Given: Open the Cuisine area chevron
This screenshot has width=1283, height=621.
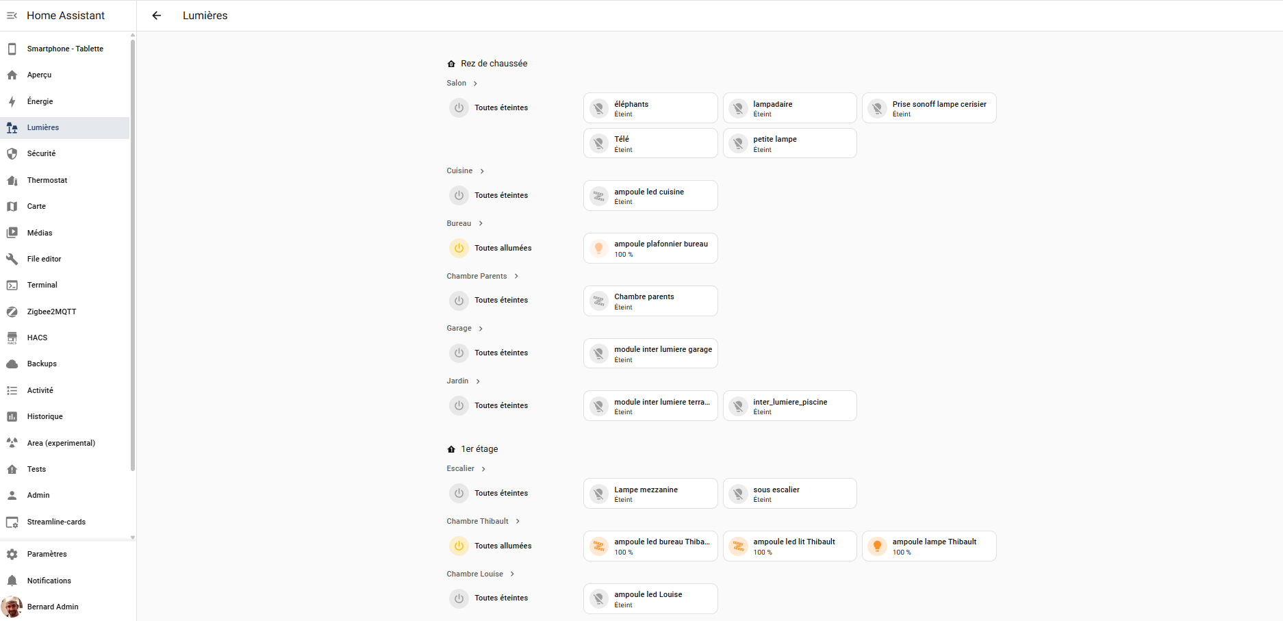Looking at the screenshot, I should click(482, 171).
